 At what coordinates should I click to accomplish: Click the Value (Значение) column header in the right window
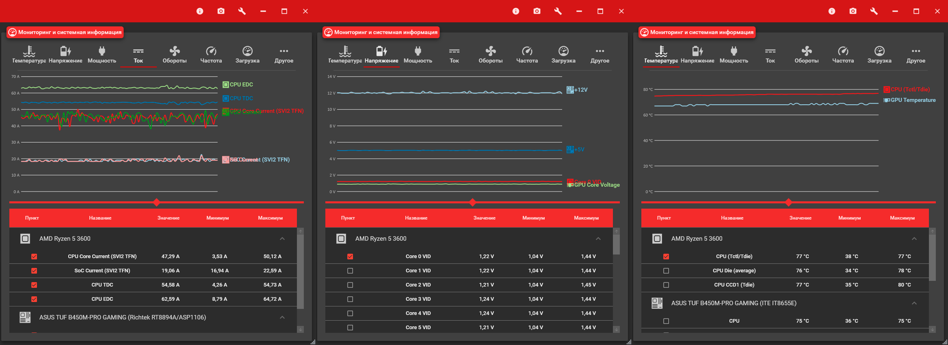[801, 218]
